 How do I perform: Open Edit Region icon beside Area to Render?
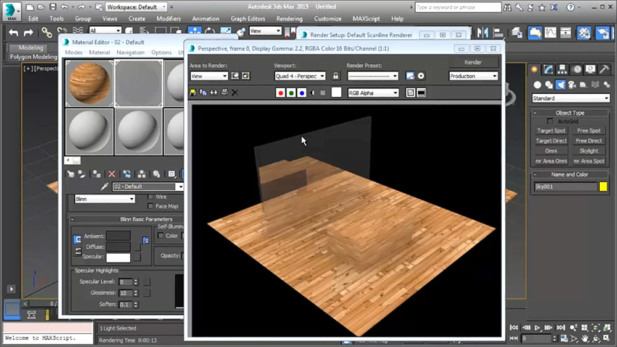[x=235, y=75]
